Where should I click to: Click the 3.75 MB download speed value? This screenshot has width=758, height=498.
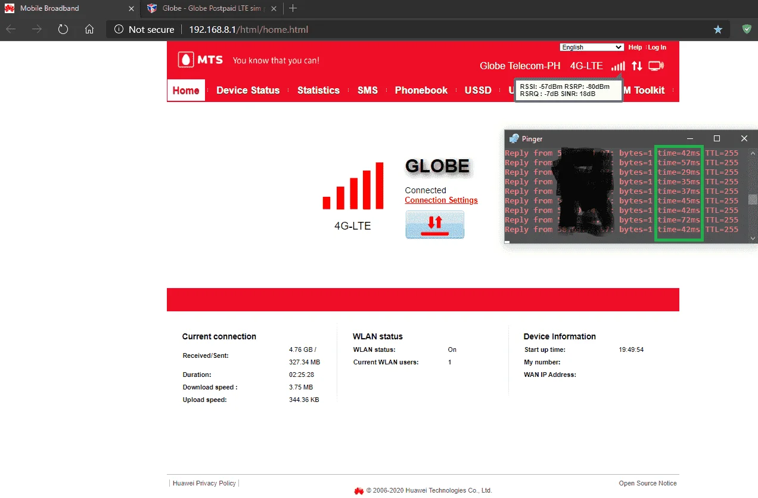(x=301, y=387)
